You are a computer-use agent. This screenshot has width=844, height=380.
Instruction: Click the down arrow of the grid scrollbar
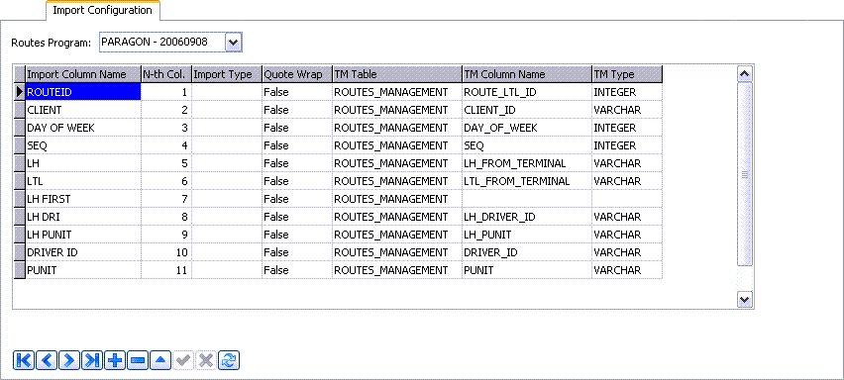coord(744,300)
